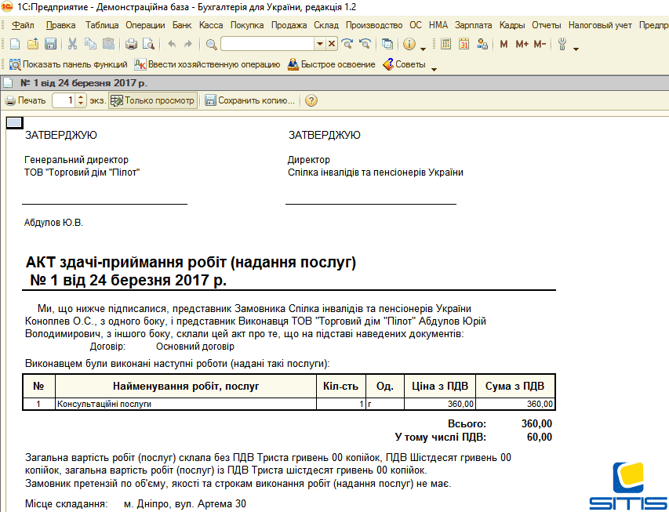Click the document window title bar № 1 від 24 березня
The image size is (669, 512).
click(334, 83)
